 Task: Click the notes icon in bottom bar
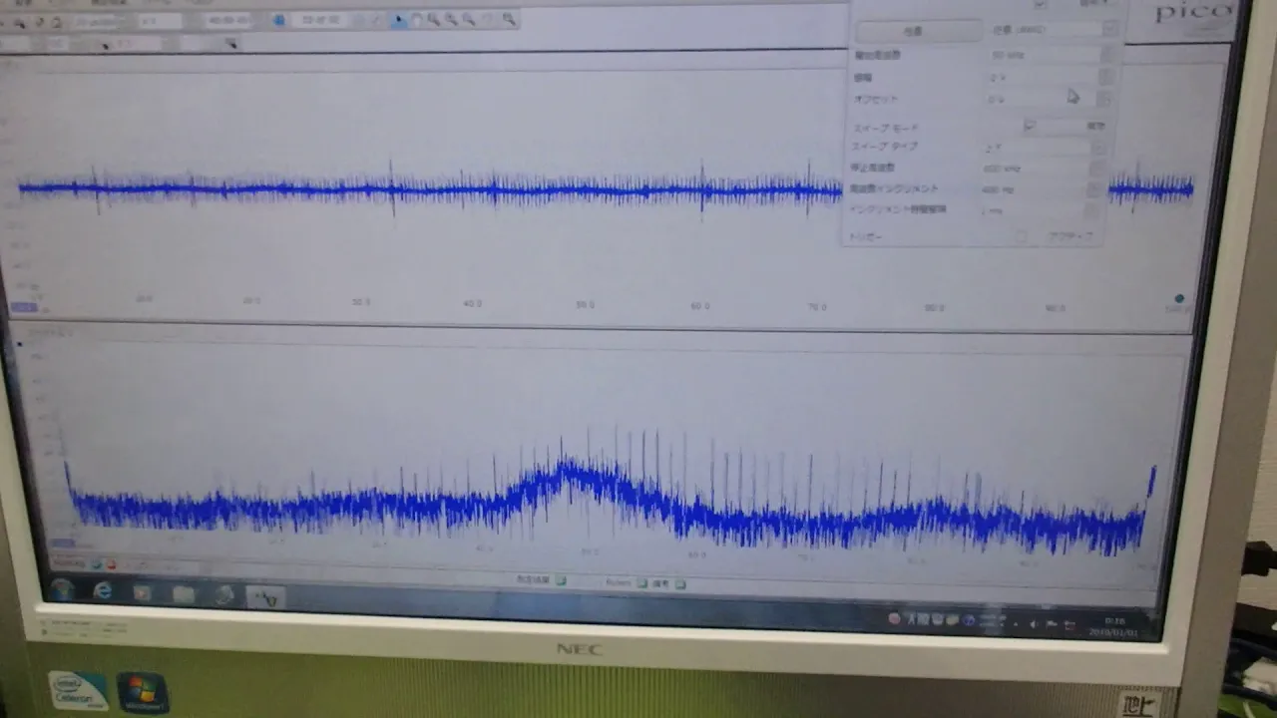(x=679, y=583)
